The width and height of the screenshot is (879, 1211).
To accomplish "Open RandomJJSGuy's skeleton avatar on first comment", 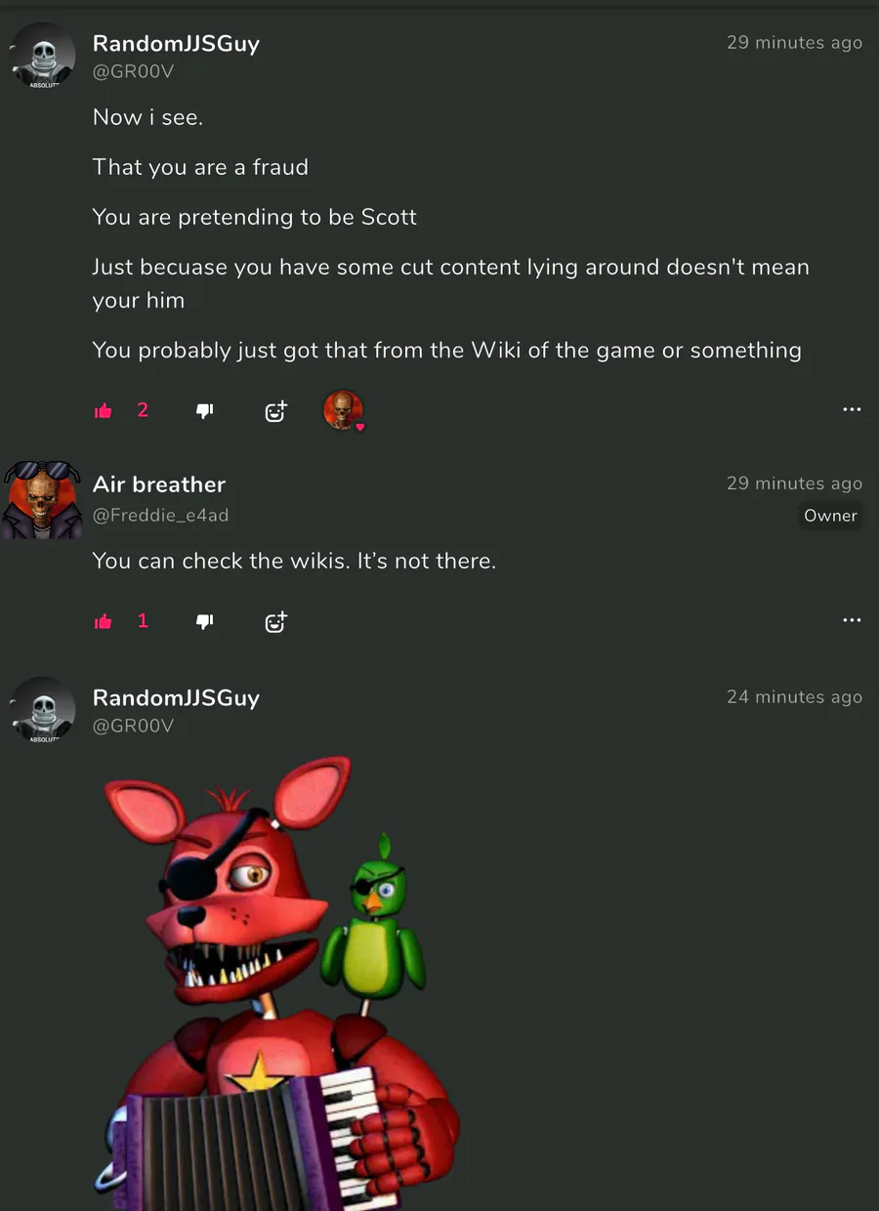I will pos(42,56).
